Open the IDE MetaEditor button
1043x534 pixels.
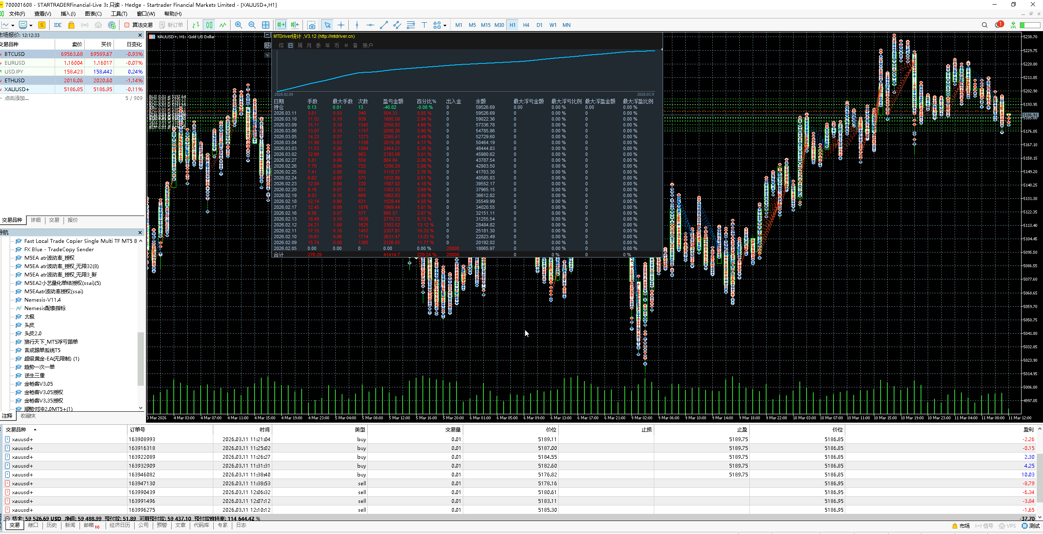(58, 25)
